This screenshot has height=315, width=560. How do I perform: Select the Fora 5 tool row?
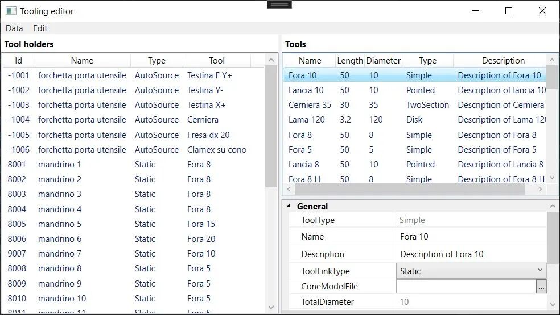tap(415, 150)
